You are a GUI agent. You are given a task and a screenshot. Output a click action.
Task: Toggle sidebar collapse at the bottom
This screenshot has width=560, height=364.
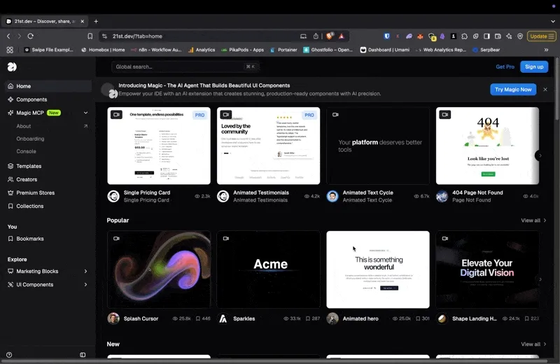coord(83,355)
